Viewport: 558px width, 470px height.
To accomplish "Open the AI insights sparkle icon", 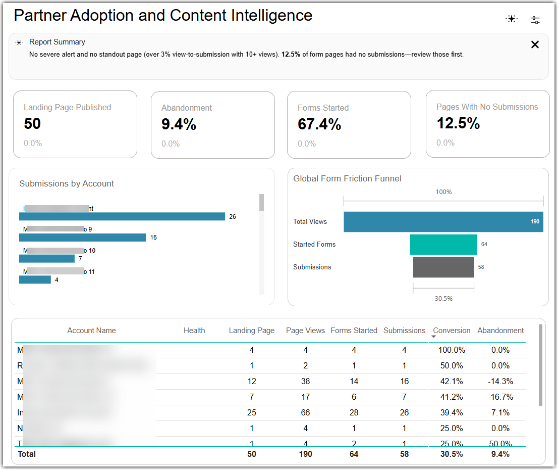I will tap(512, 19).
